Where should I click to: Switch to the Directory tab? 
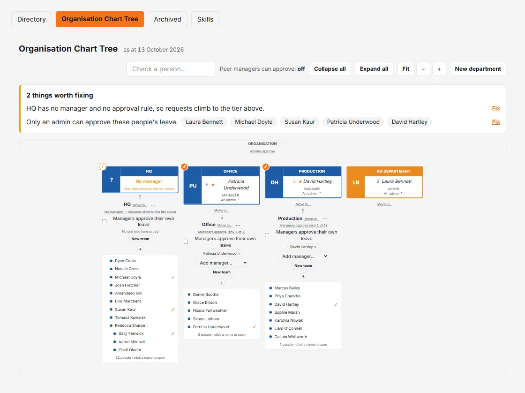(x=31, y=19)
